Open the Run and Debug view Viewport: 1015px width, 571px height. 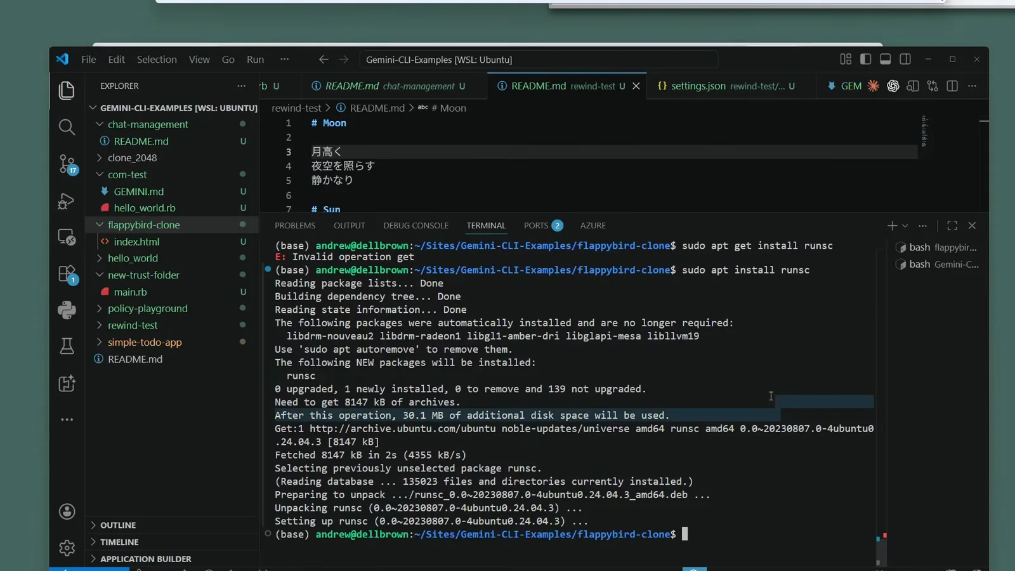tap(67, 201)
